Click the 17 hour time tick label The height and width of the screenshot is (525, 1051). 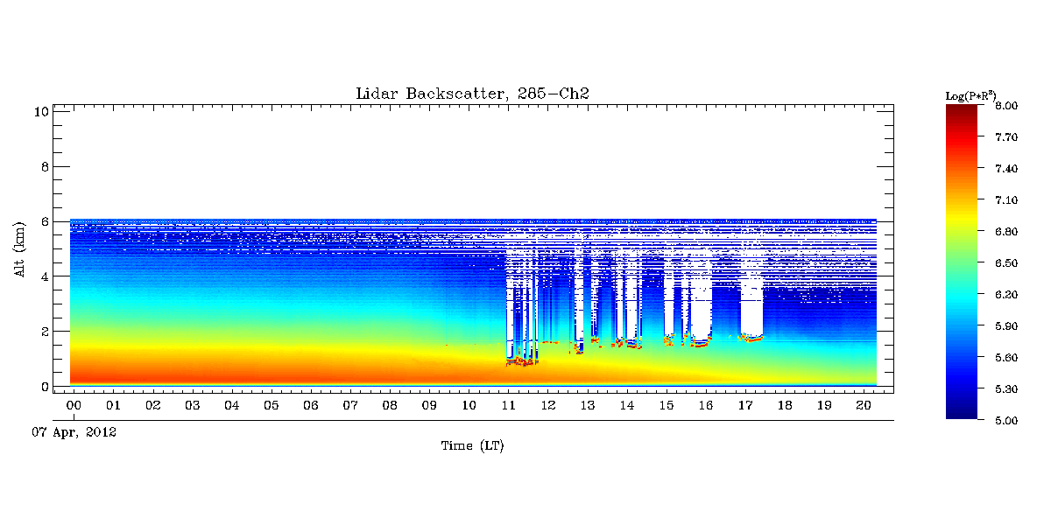coord(745,406)
